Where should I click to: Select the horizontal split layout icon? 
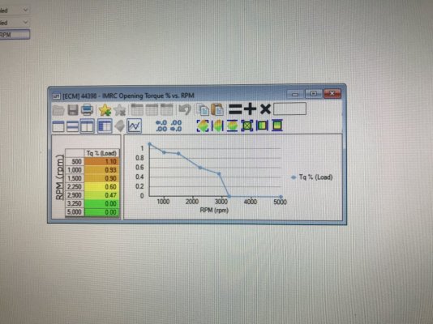pos(72,126)
